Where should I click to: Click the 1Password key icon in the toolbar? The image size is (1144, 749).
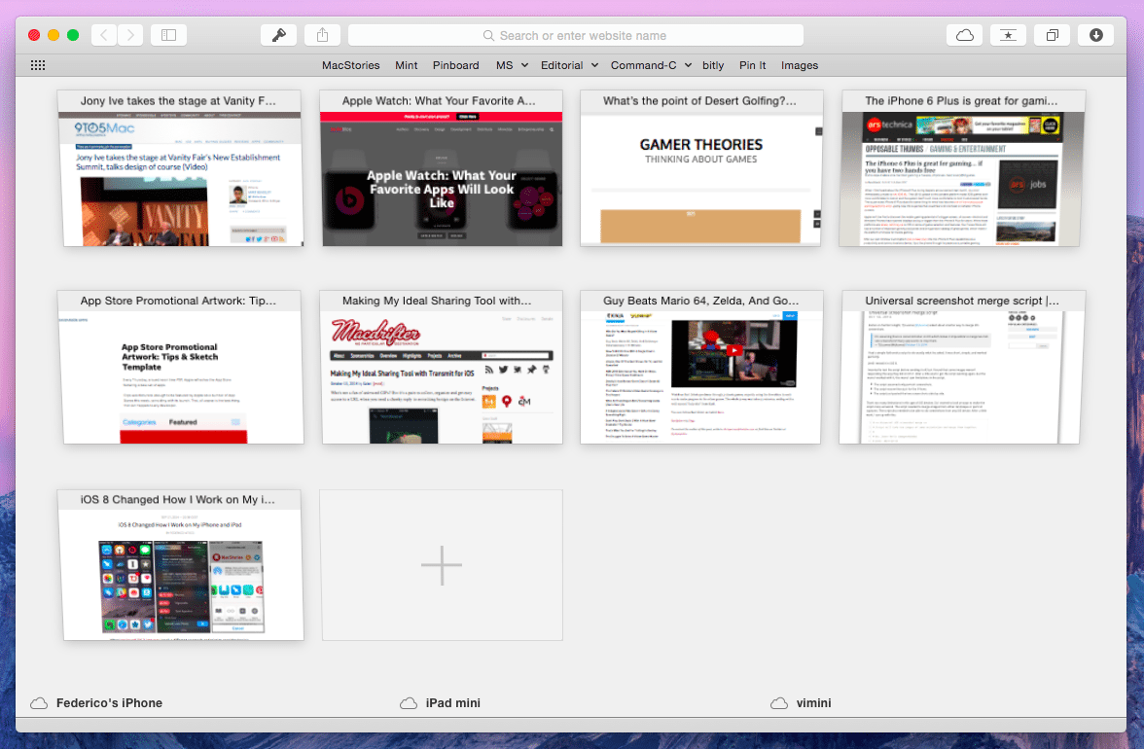coord(278,35)
